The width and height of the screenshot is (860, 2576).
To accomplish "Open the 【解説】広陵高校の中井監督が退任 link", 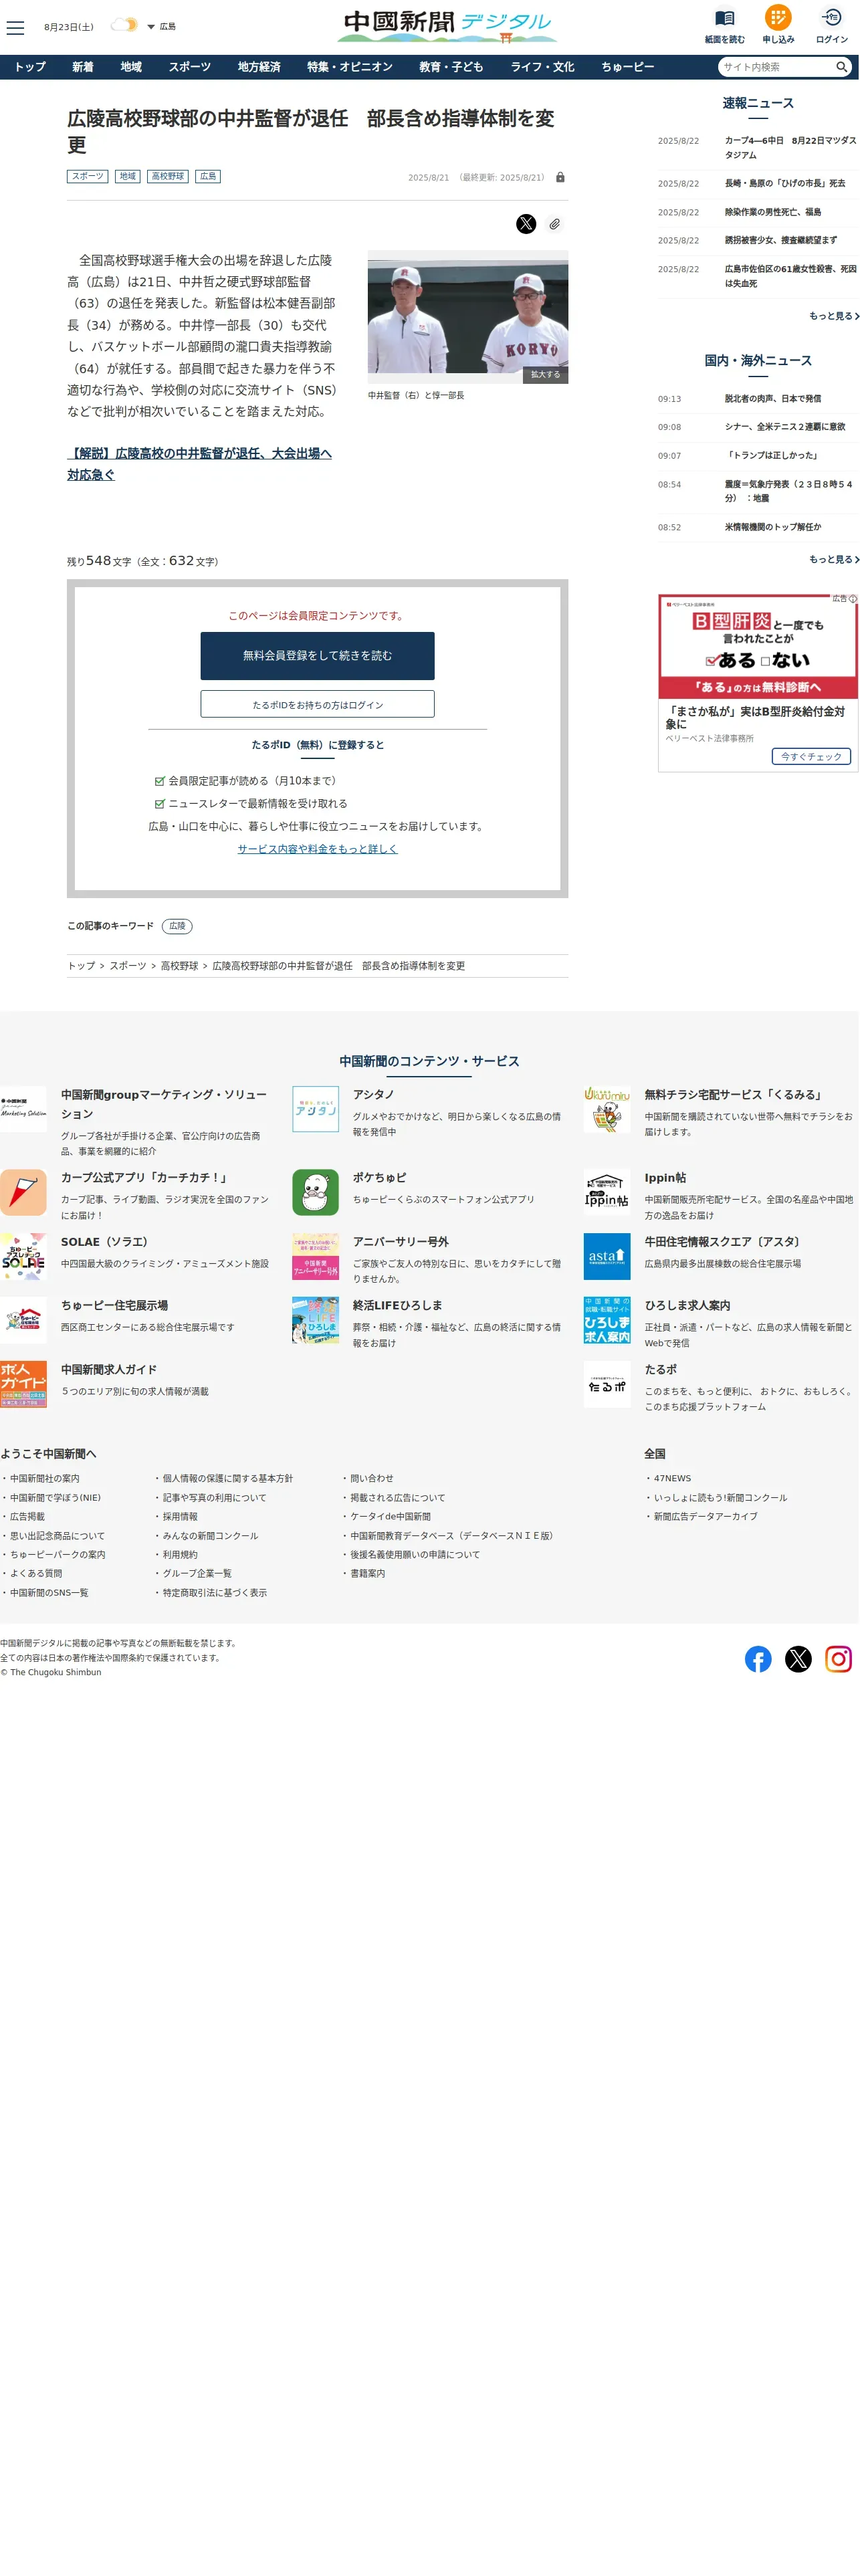I will [199, 464].
